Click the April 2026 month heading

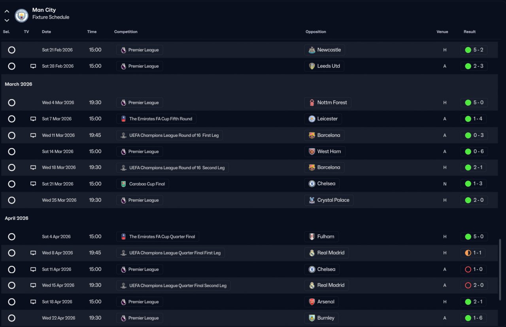click(x=17, y=218)
